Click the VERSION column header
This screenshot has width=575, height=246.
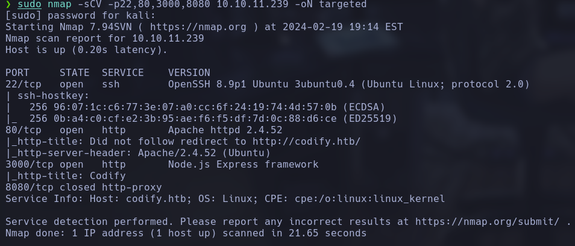pyautogui.click(x=189, y=72)
